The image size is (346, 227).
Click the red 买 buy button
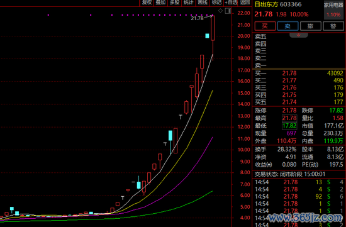[265, 26]
